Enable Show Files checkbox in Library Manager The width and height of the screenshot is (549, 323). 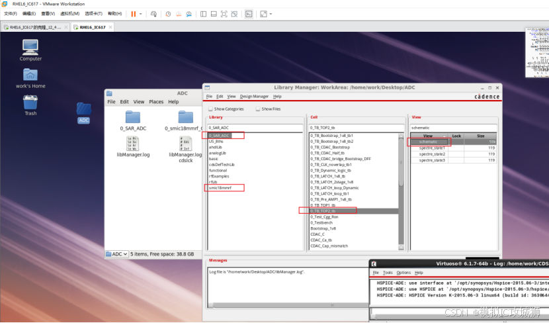(258, 109)
